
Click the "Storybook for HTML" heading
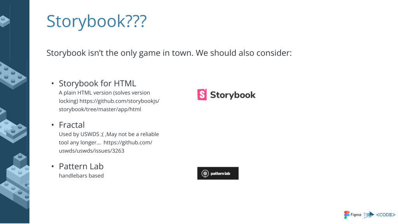pyautogui.click(x=97, y=83)
